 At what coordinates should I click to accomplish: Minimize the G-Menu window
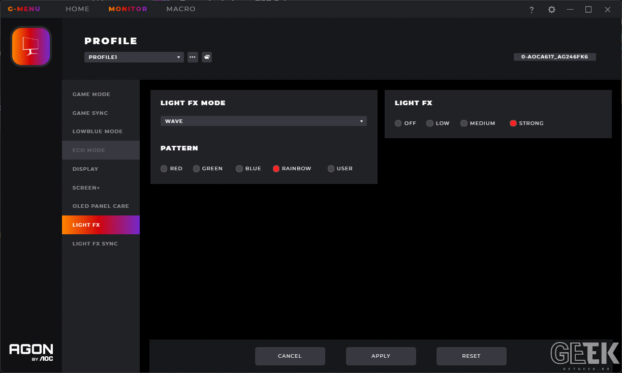coord(570,10)
